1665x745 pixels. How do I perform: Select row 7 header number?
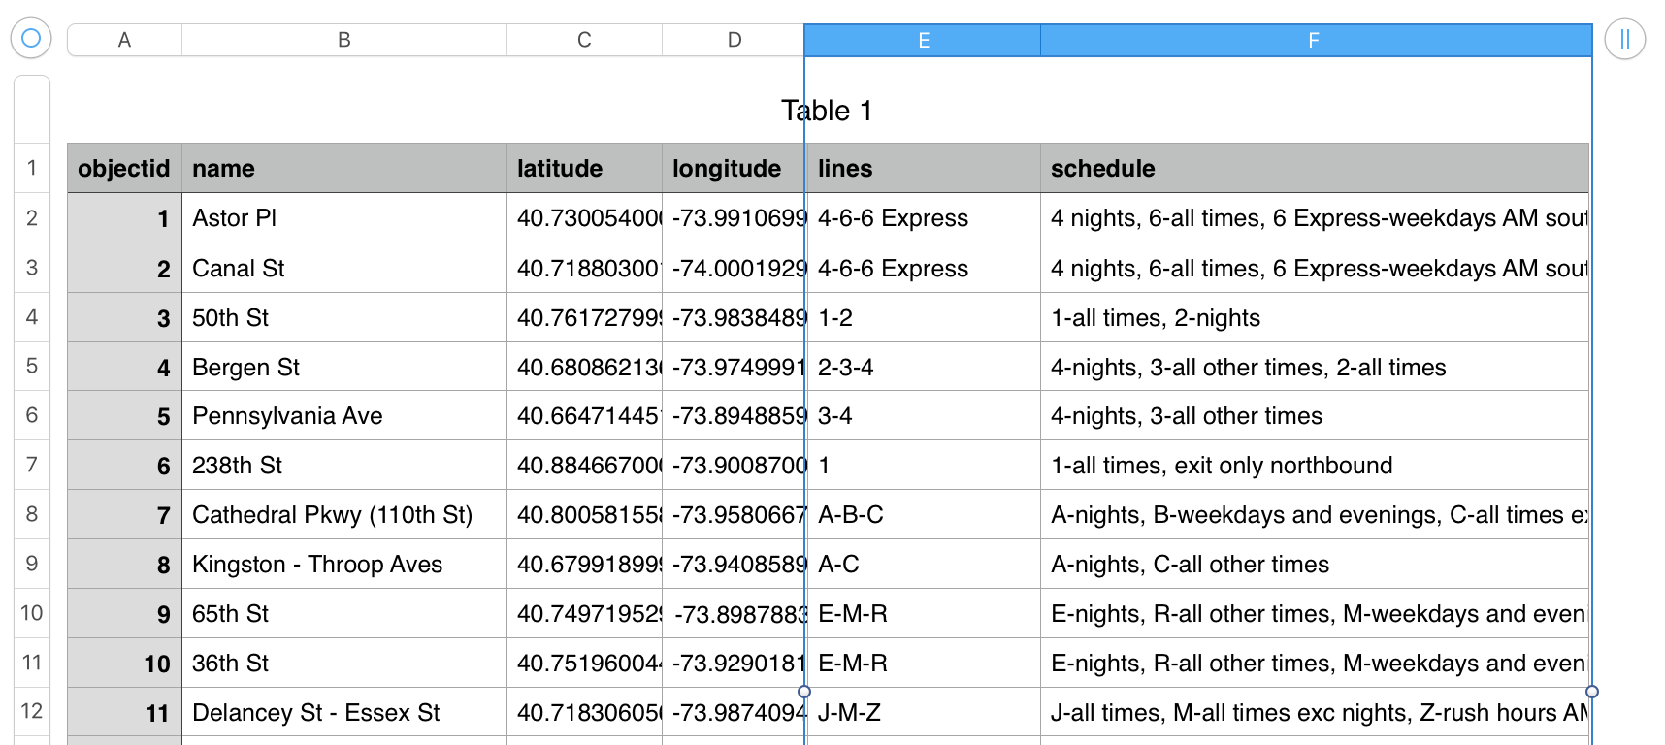click(32, 465)
